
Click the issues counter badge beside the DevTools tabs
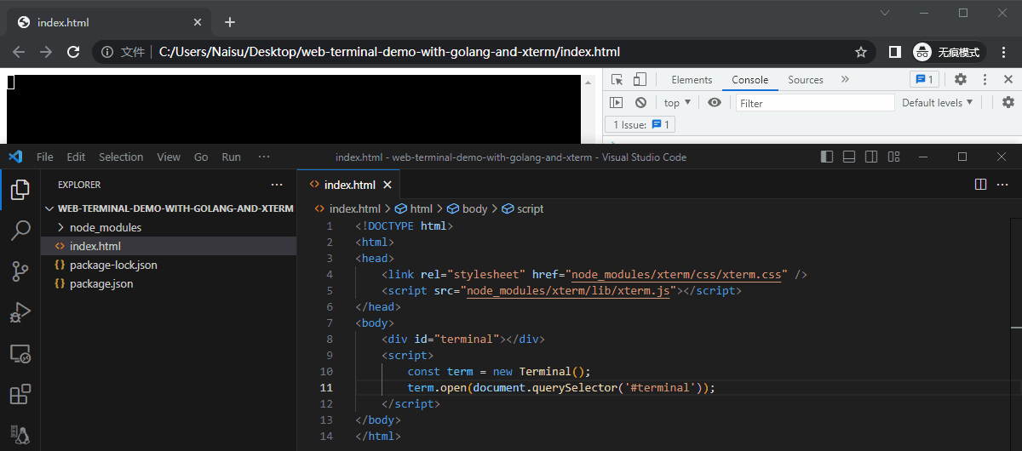click(x=924, y=79)
